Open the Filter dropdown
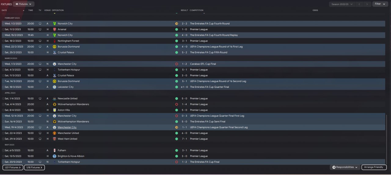The image size is (391, 175). click(380, 4)
